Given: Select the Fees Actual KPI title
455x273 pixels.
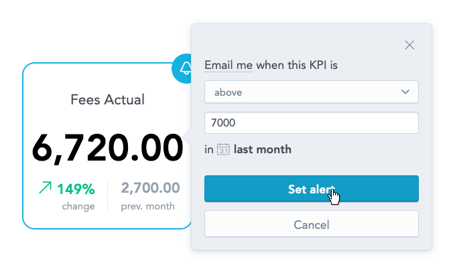Looking at the screenshot, I should point(107,100).
